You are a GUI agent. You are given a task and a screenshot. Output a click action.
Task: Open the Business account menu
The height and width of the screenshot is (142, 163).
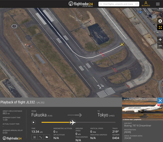coord(146,4)
